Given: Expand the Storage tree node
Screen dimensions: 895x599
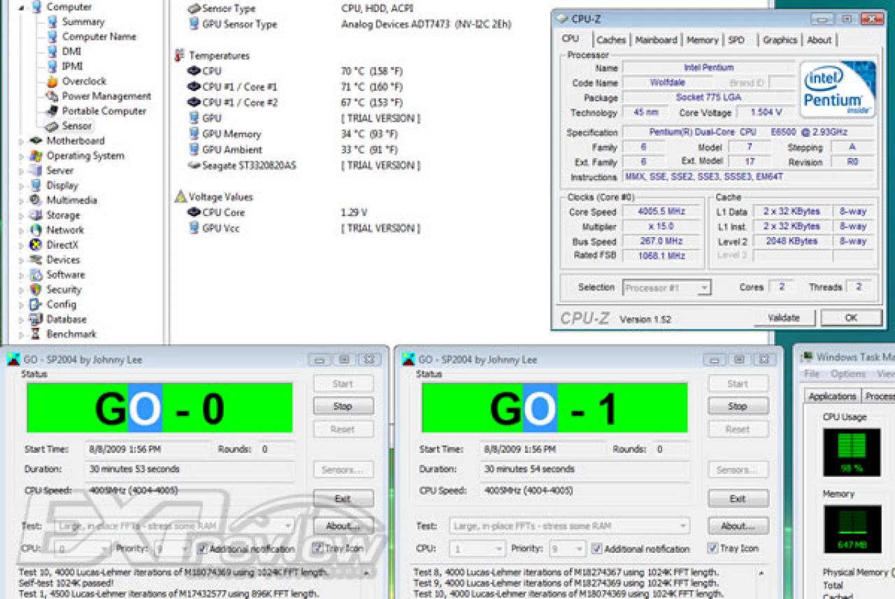Looking at the screenshot, I should tap(21, 215).
